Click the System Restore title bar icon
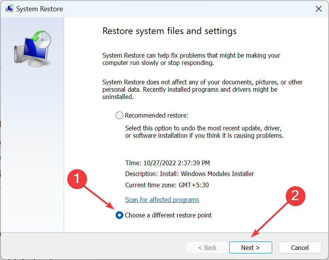 click(9, 9)
